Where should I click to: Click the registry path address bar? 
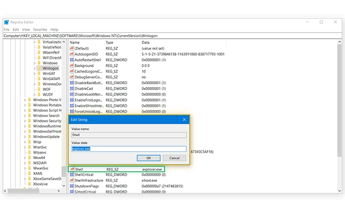coord(172,36)
